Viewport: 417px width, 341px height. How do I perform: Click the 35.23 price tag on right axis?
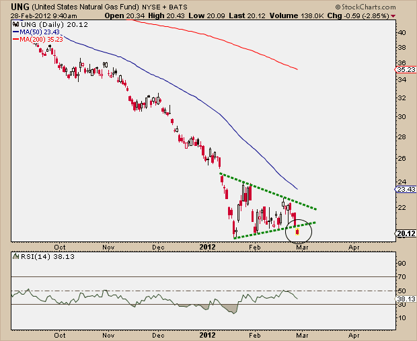point(406,70)
